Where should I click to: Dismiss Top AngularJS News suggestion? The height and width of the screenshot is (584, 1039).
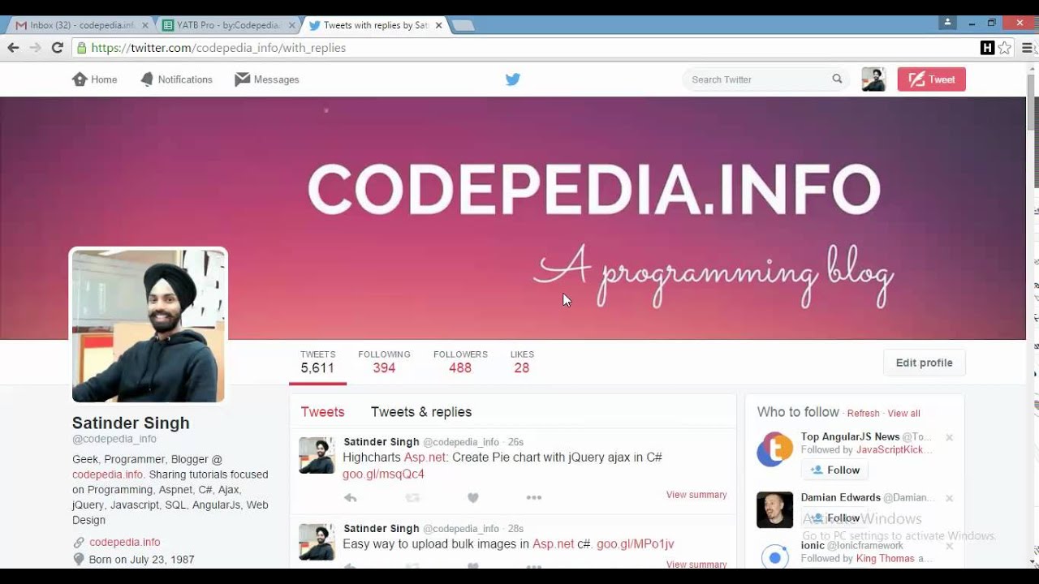949,437
